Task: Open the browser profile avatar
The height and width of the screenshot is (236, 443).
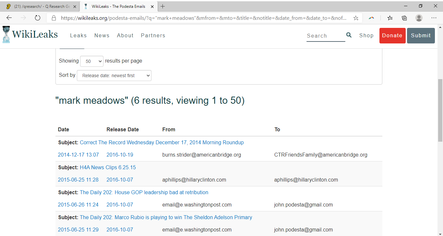Action: (x=419, y=18)
